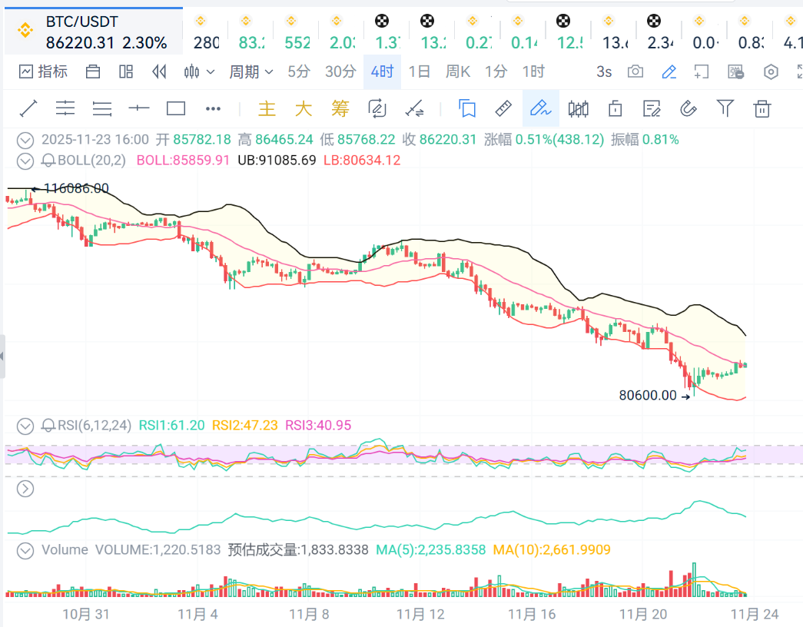Screen dimensions: 803x627
Task: Open the candlestick chart type dropdown
Action: (x=199, y=72)
